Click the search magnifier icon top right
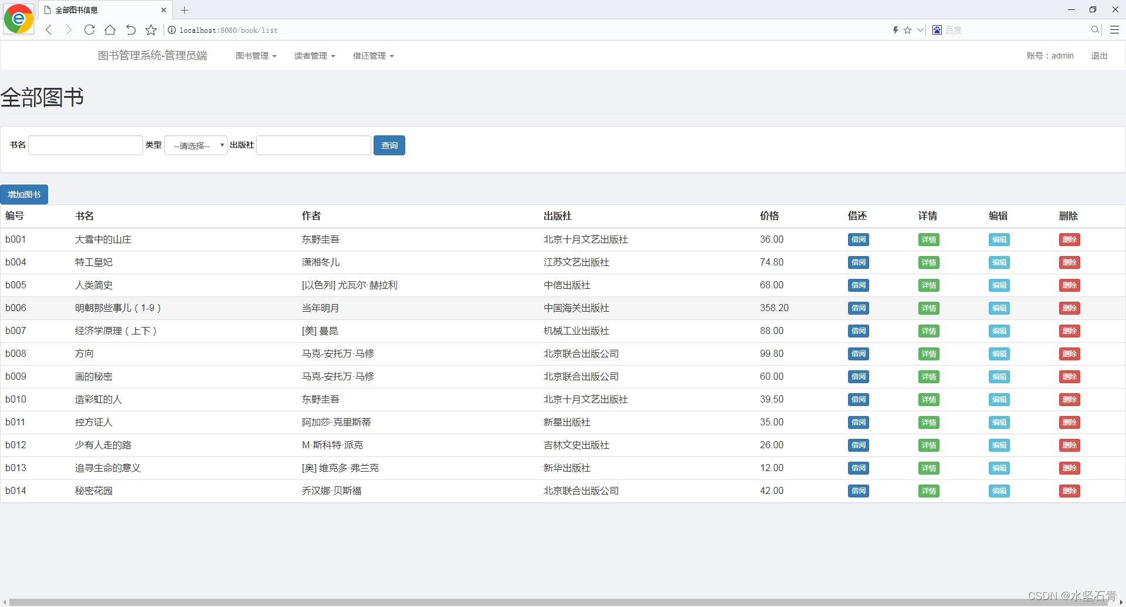This screenshot has width=1126, height=607. 1094,30
